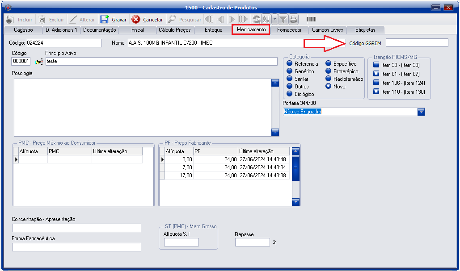Click the Incluir button
Image resolution: width=460 pixels, height=271 pixels.
click(x=20, y=20)
